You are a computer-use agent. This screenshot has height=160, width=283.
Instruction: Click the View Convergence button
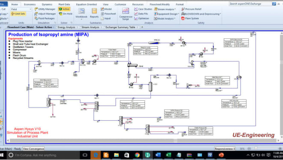coord(33,148)
